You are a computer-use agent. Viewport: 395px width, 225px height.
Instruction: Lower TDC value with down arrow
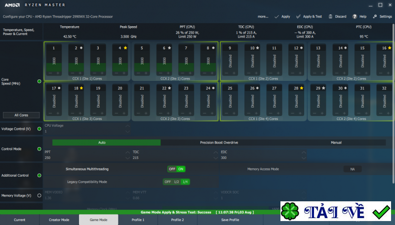216,158
